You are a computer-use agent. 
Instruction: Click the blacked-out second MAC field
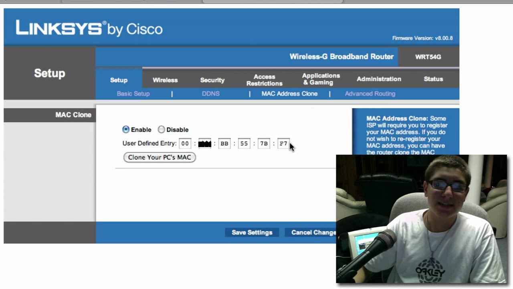[x=204, y=143]
